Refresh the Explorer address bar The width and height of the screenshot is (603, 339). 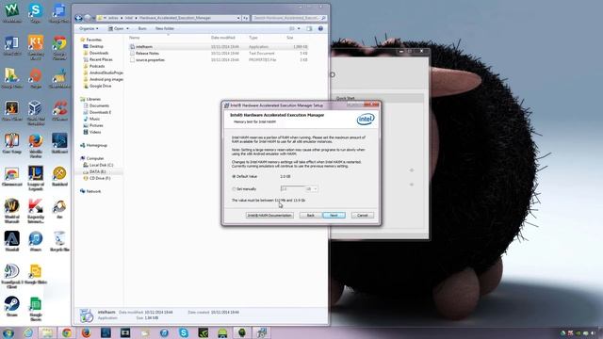pos(245,18)
